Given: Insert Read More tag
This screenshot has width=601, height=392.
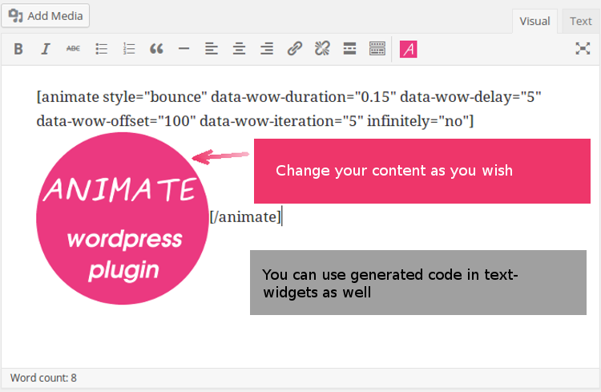Looking at the screenshot, I should 349,49.
